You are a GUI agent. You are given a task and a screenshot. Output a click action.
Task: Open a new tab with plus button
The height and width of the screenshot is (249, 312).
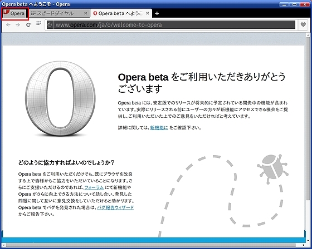pos(157,13)
